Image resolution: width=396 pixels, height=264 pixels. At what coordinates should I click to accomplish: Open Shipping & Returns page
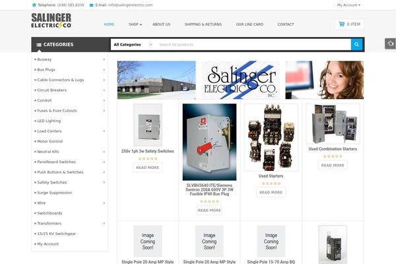203,24
